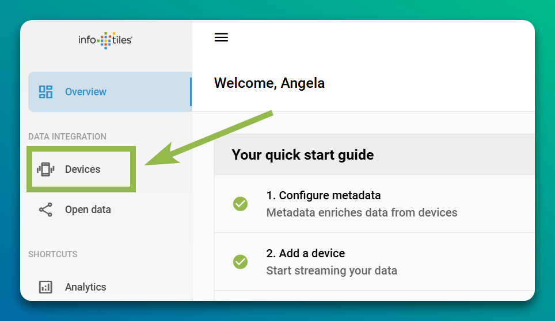
Task: Click the Devices vibrating phone icon
Action: (45, 169)
